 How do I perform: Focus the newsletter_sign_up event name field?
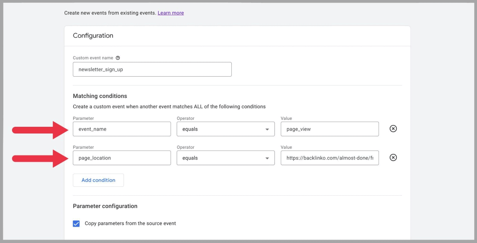pos(152,70)
